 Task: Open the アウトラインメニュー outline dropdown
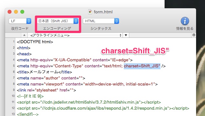tap(75, 35)
